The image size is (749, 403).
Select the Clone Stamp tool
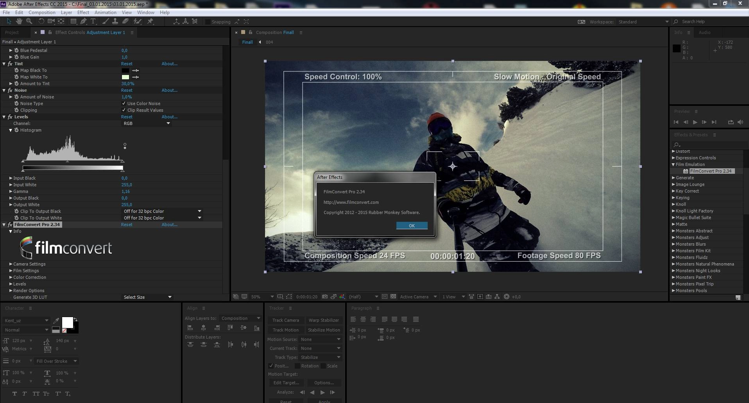115,21
